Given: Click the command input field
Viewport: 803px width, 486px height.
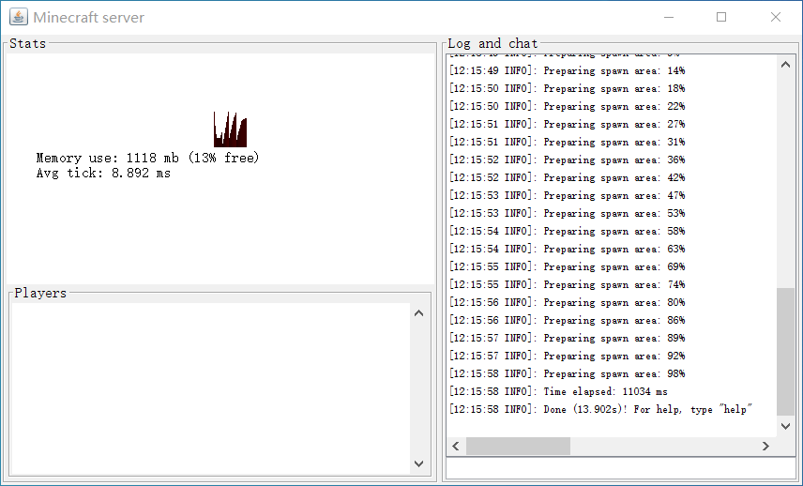Looking at the screenshot, I should coord(621,468).
